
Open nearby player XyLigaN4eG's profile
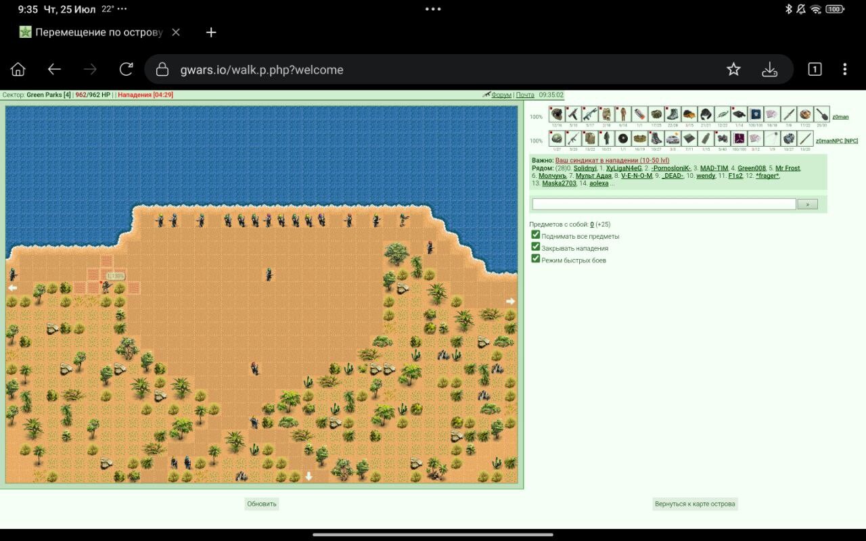(x=624, y=168)
